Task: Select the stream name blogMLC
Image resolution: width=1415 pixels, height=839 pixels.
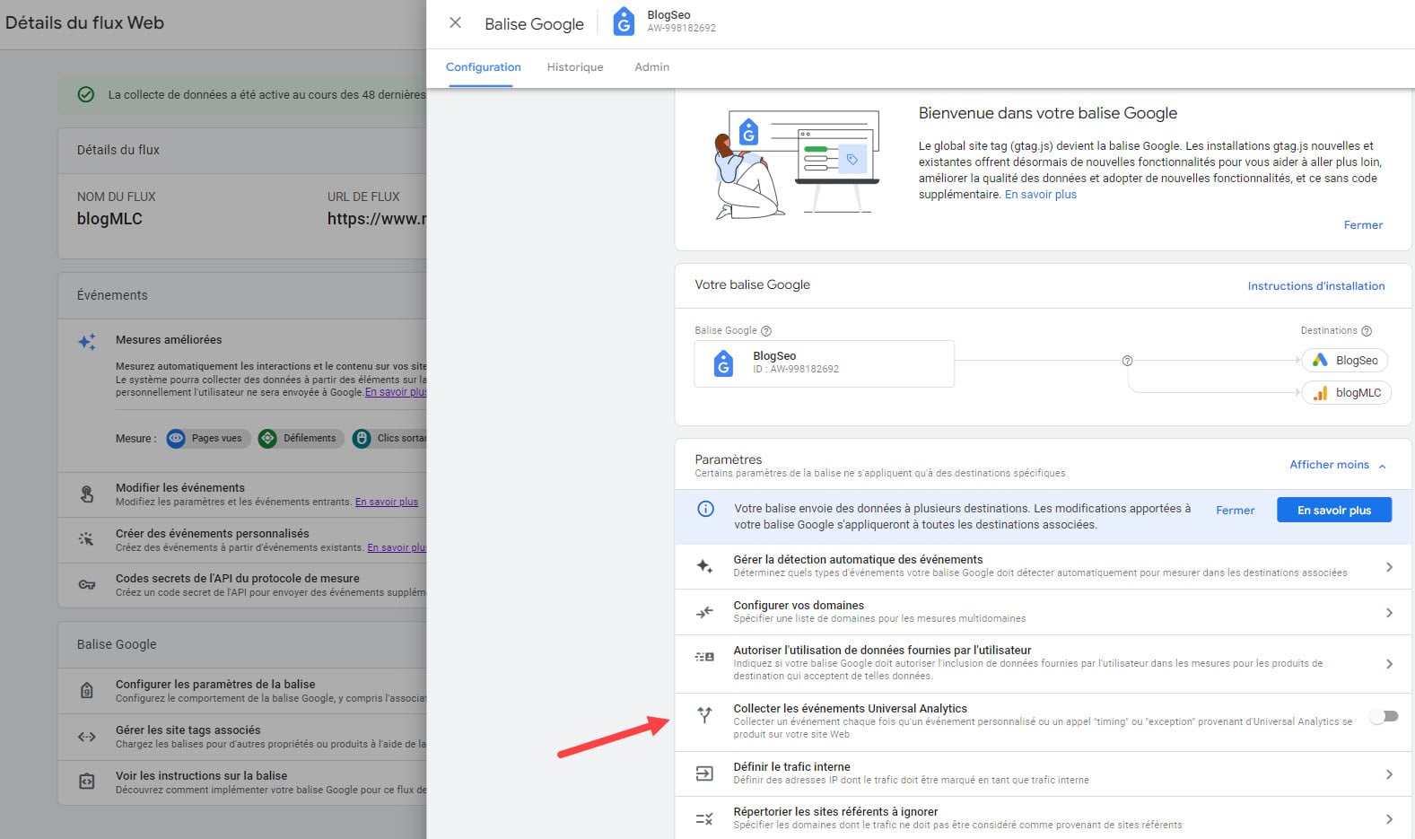Action: pyautogui.click(x=109, y=219)
